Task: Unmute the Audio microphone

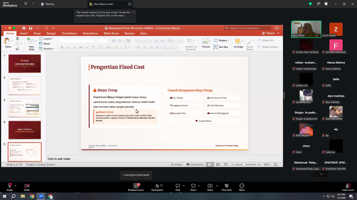Action: (x=9, y=186)
